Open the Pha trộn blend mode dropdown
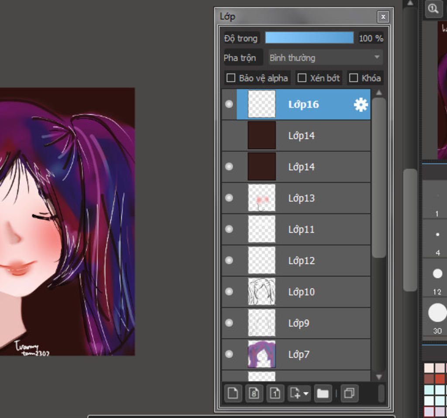The image size is (447, 418). 325,58
